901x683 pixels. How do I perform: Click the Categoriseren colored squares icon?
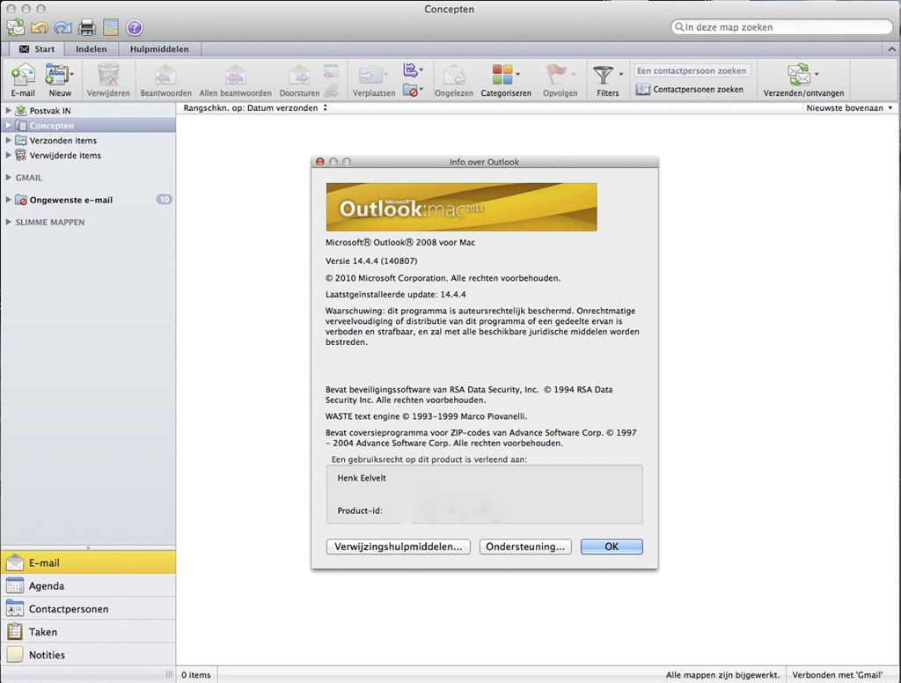[502, 74]
